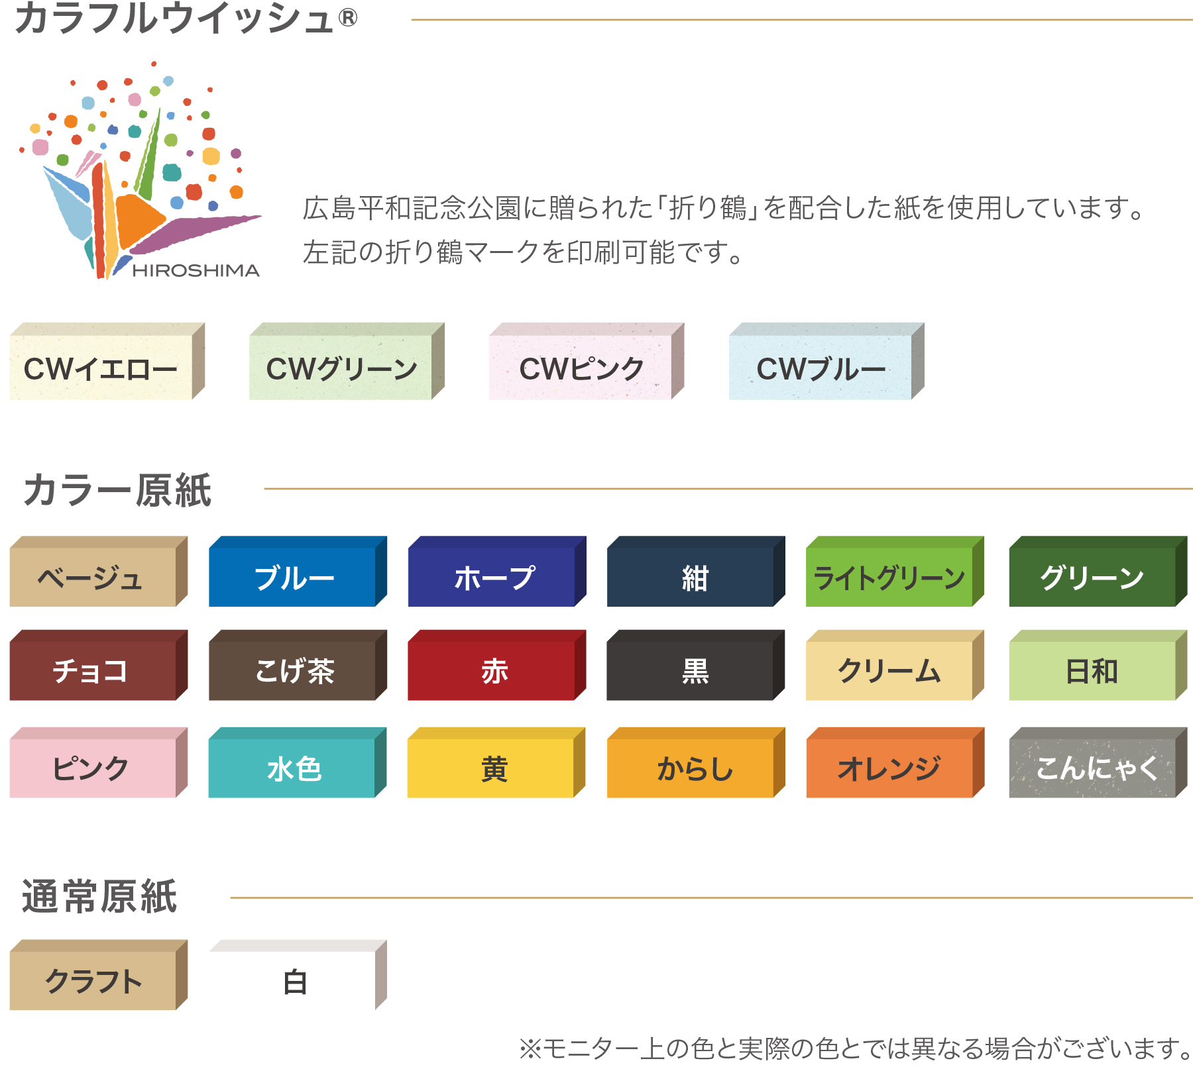Choose the ホープ color swatch

[x=497, y=572]
